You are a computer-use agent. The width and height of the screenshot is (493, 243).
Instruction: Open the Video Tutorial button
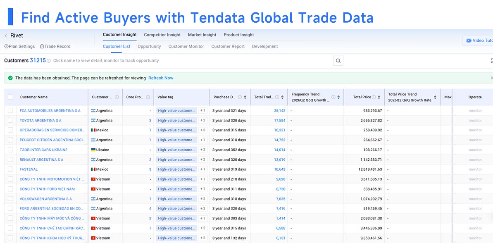click(479, 40)
